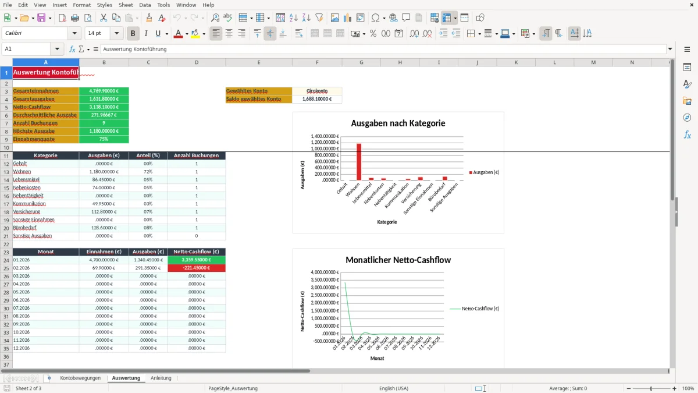Open the background color dropdown arrow
This screenshot has width=698, height=393.
coord(203,34)
